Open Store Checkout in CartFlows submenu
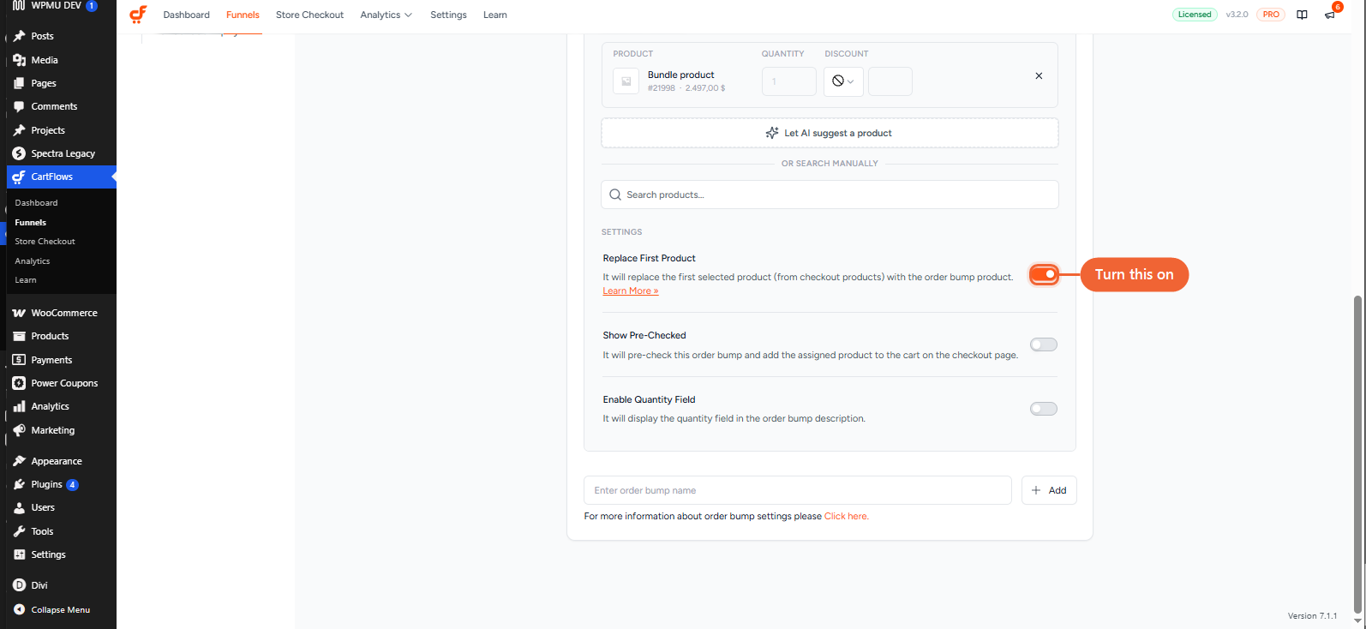The image size is (1366, 629). [45, 242]
